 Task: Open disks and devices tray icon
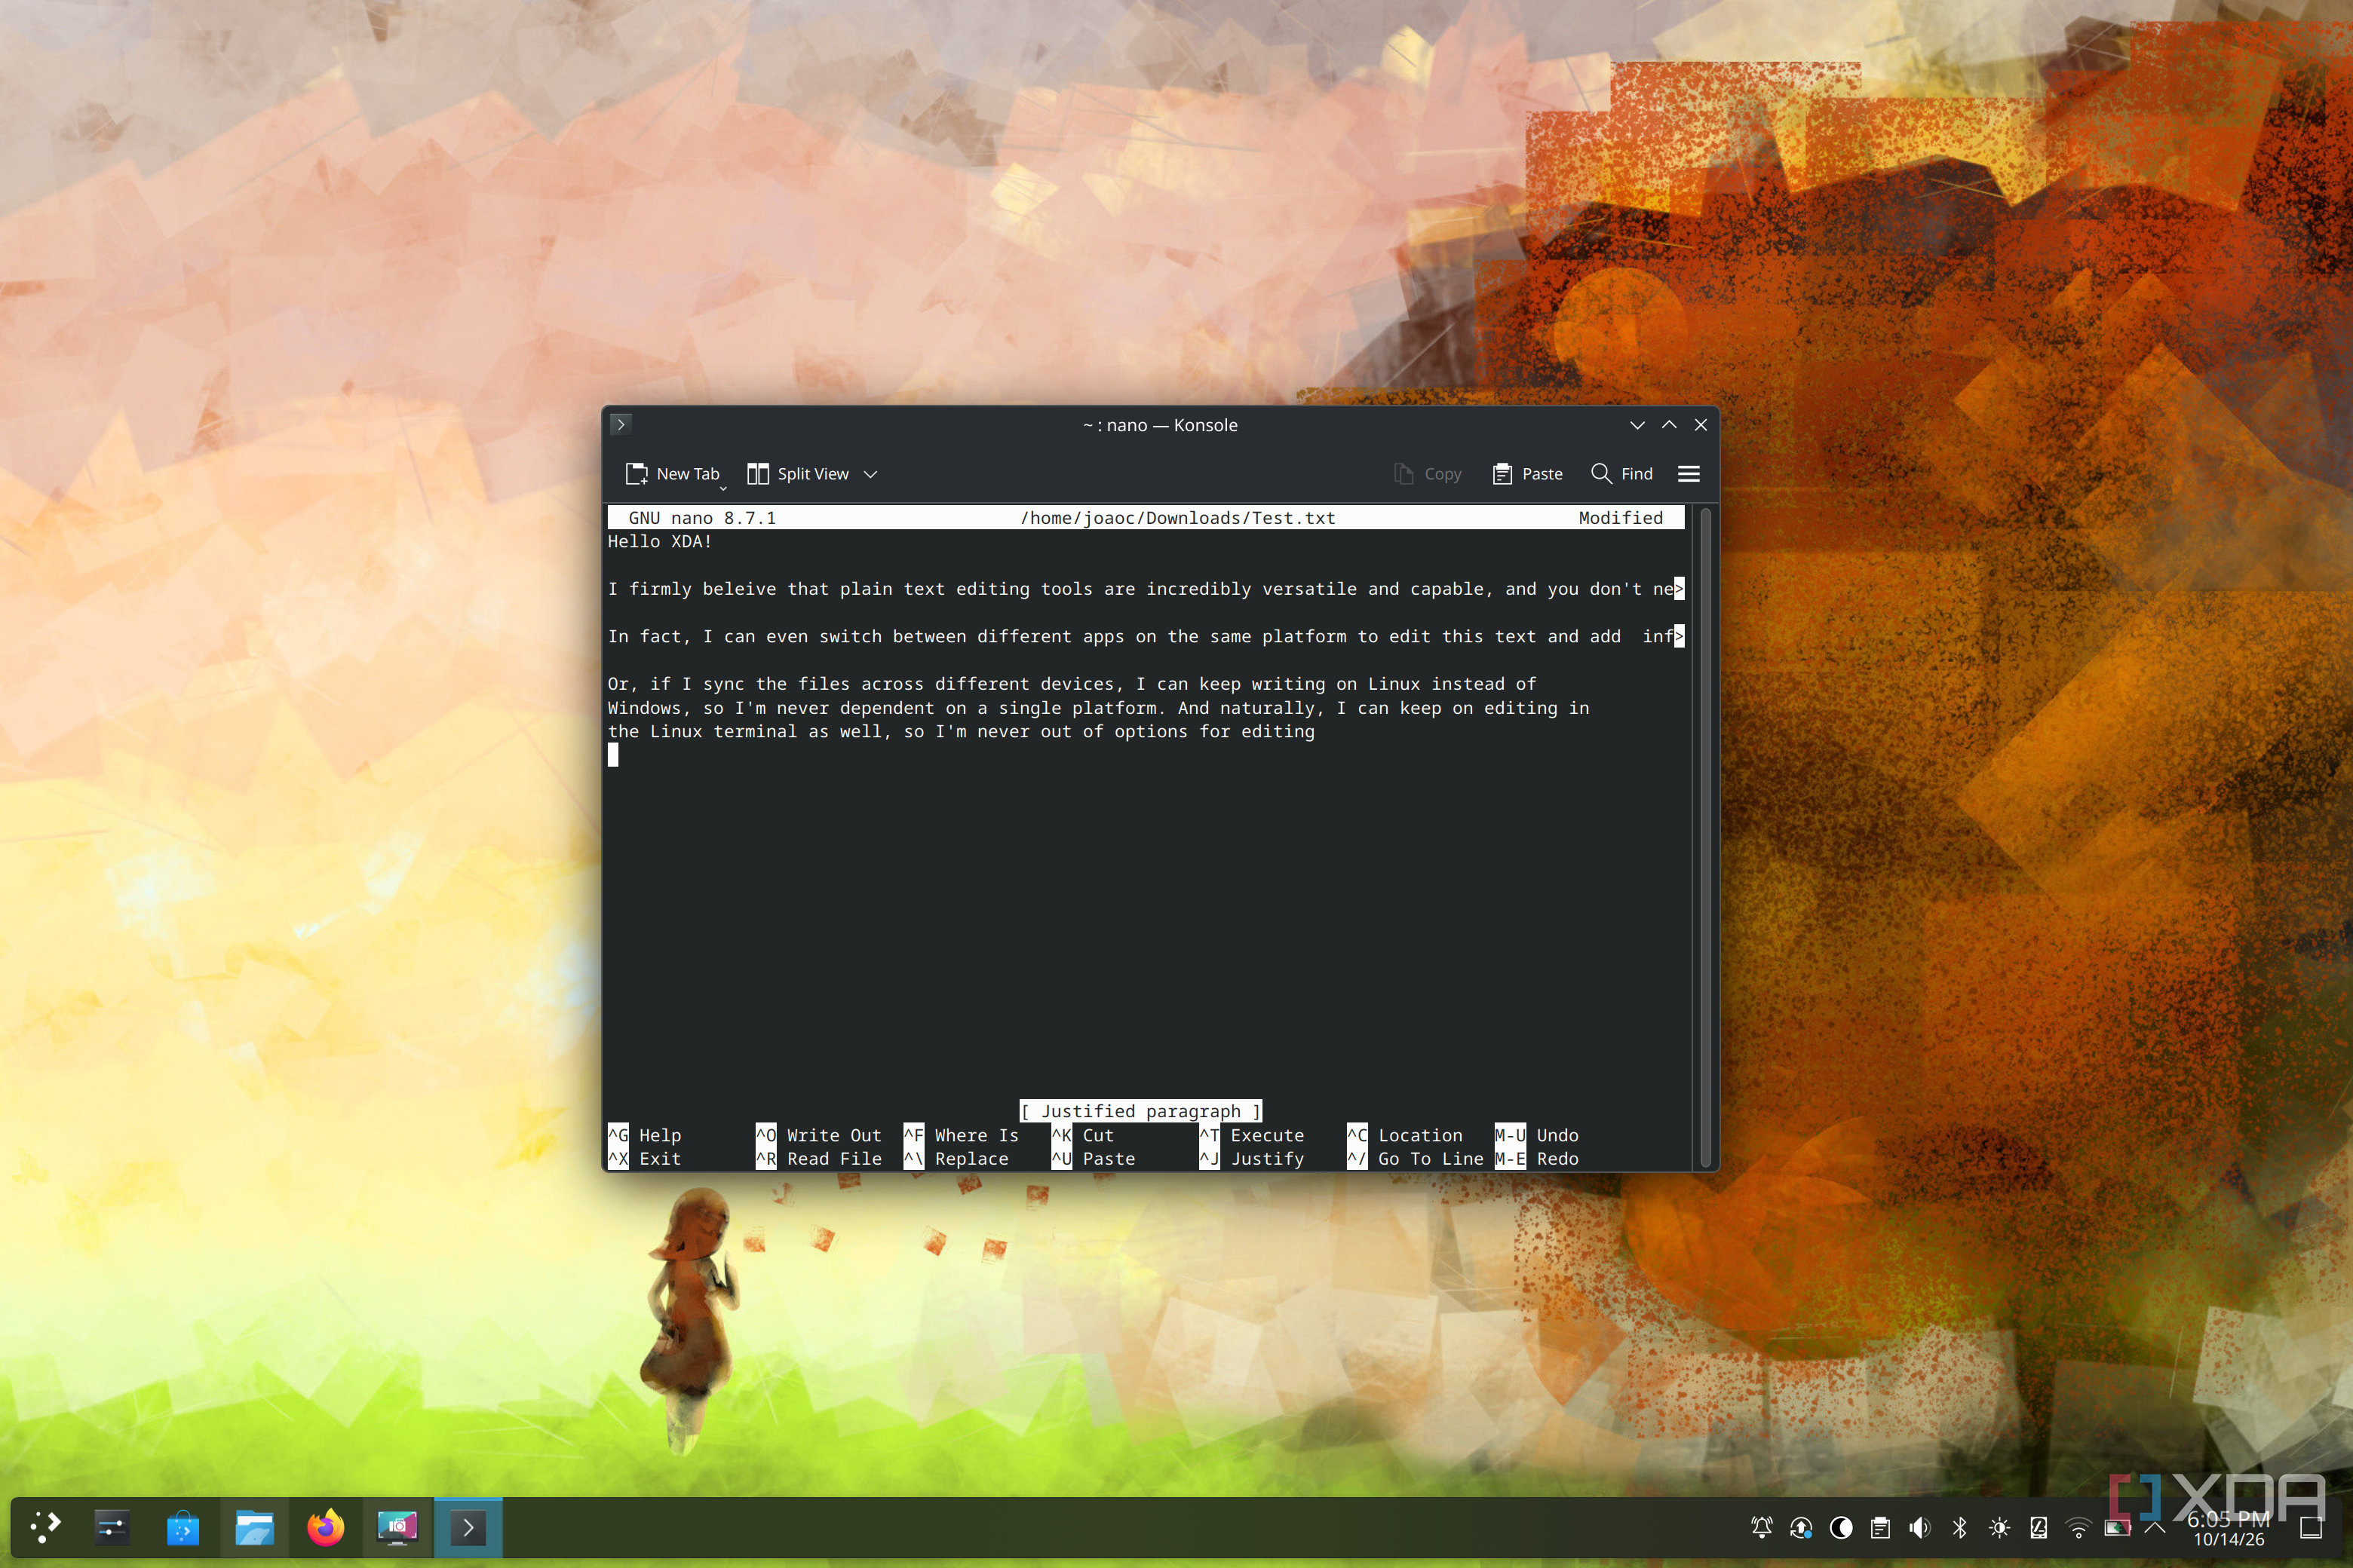[2039, 1527]
